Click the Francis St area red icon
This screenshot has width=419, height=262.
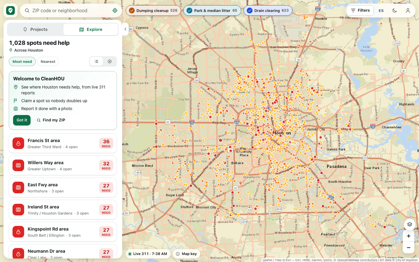pyautogui.click(x=18, y=143)
